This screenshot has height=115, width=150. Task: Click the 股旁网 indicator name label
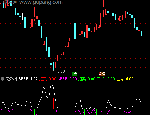pyautogui.click(x=11, y=79)
